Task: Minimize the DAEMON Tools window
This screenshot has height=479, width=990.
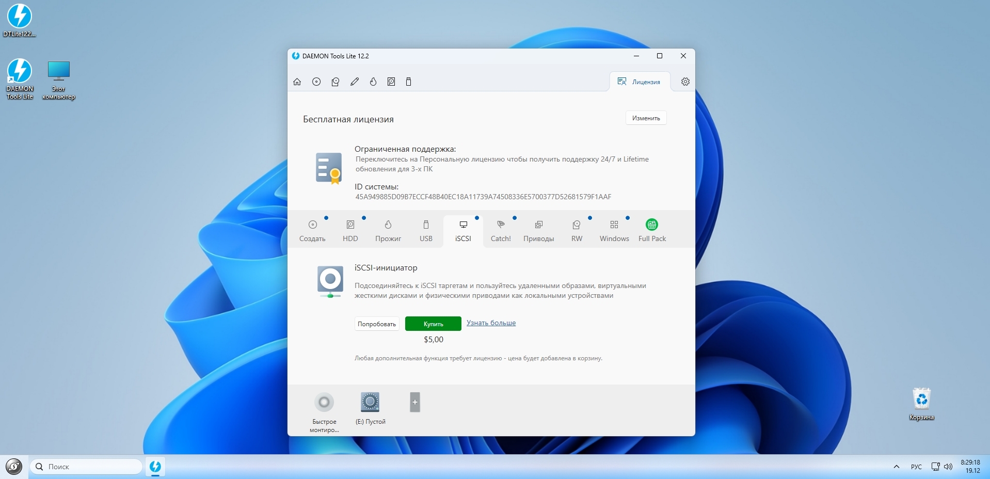Action: pos(636,56)
